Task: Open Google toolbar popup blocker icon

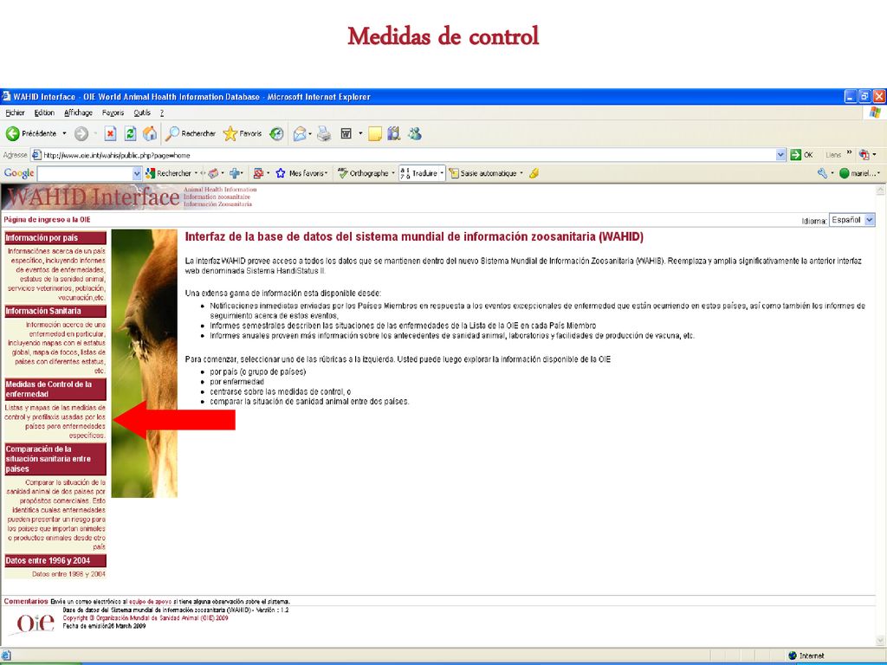Action: coord(258,173)
